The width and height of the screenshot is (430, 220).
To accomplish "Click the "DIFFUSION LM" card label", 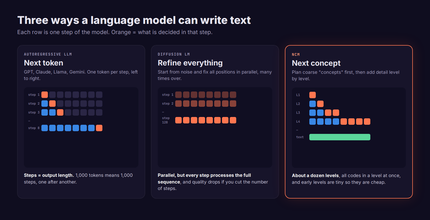I will point(174,54).
